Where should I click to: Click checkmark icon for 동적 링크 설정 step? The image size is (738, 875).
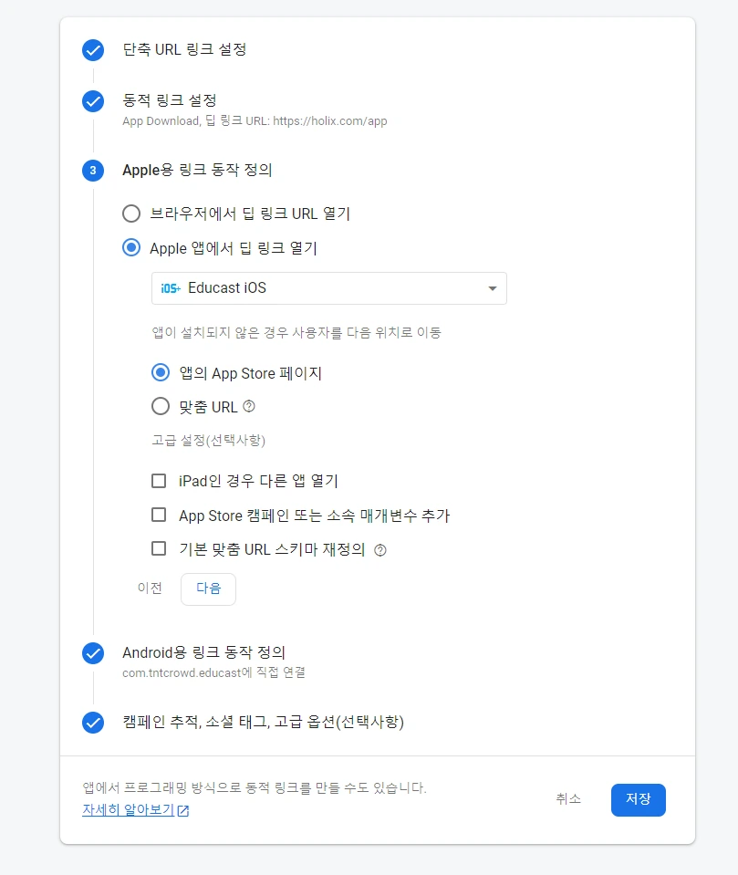point(93,101)
